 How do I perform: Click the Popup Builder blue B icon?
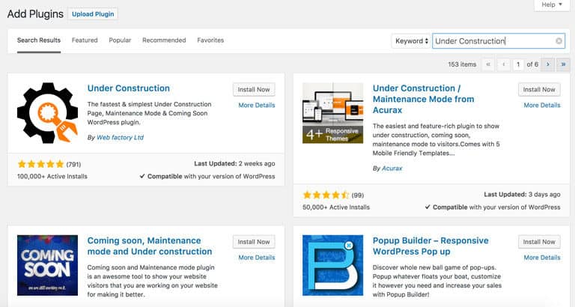(x=332, y=265)
